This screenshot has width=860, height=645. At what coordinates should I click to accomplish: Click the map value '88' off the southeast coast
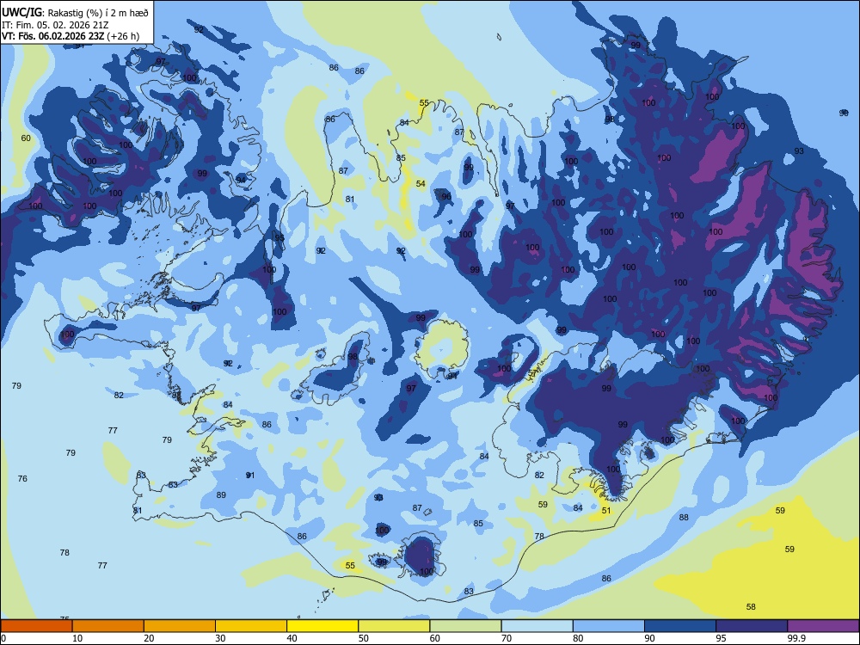pyautogui.click(x=684, y=517)
